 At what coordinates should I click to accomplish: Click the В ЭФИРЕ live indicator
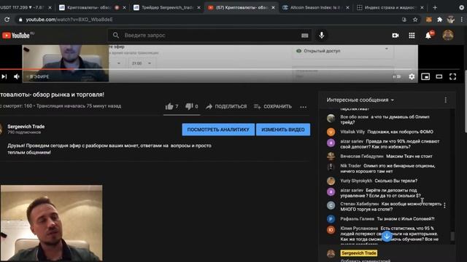click(38, 76)
